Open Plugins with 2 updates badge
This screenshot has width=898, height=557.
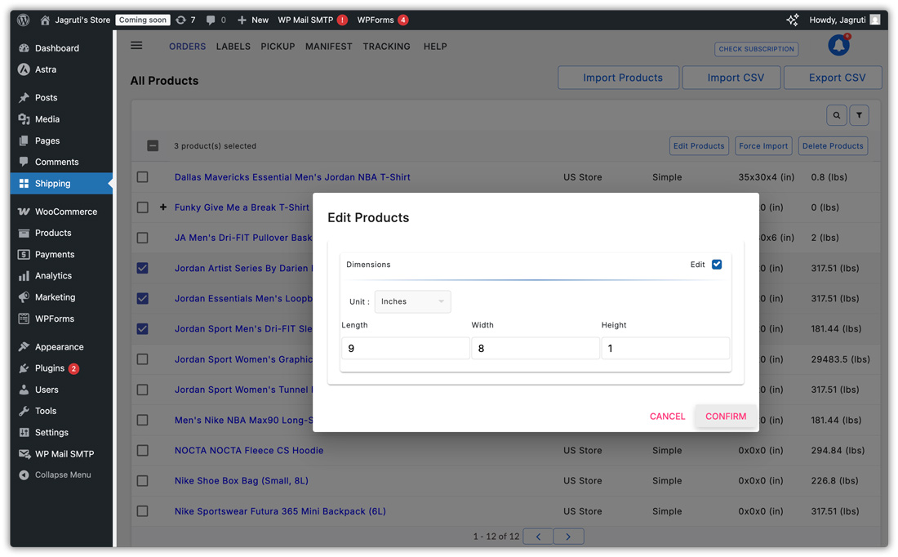tap(49, 368)
